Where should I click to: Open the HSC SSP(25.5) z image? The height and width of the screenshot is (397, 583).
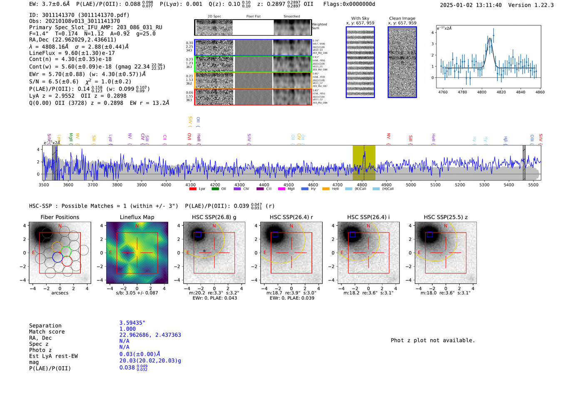coord(446,253)
